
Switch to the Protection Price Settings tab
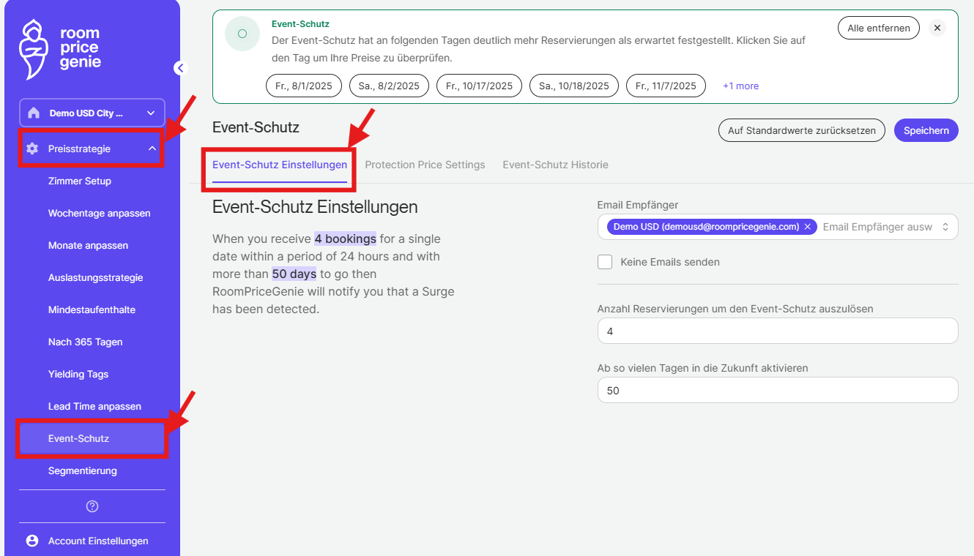[425, 165]
